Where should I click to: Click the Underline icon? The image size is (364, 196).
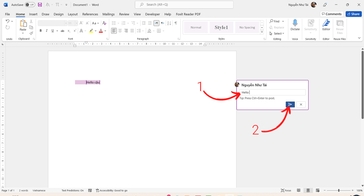click(x=53, y=31)
